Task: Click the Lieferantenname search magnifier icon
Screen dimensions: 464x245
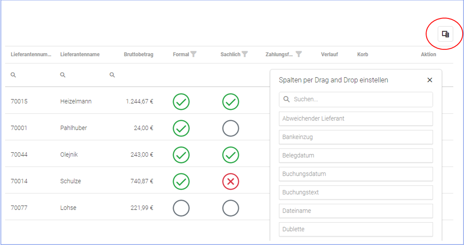Action: (x=63, y=75)
